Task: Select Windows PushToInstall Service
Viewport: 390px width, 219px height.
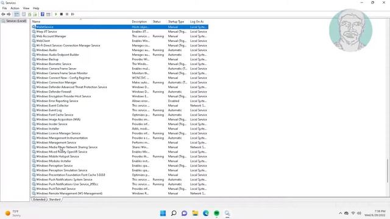Action: click(x=120, y=189)
